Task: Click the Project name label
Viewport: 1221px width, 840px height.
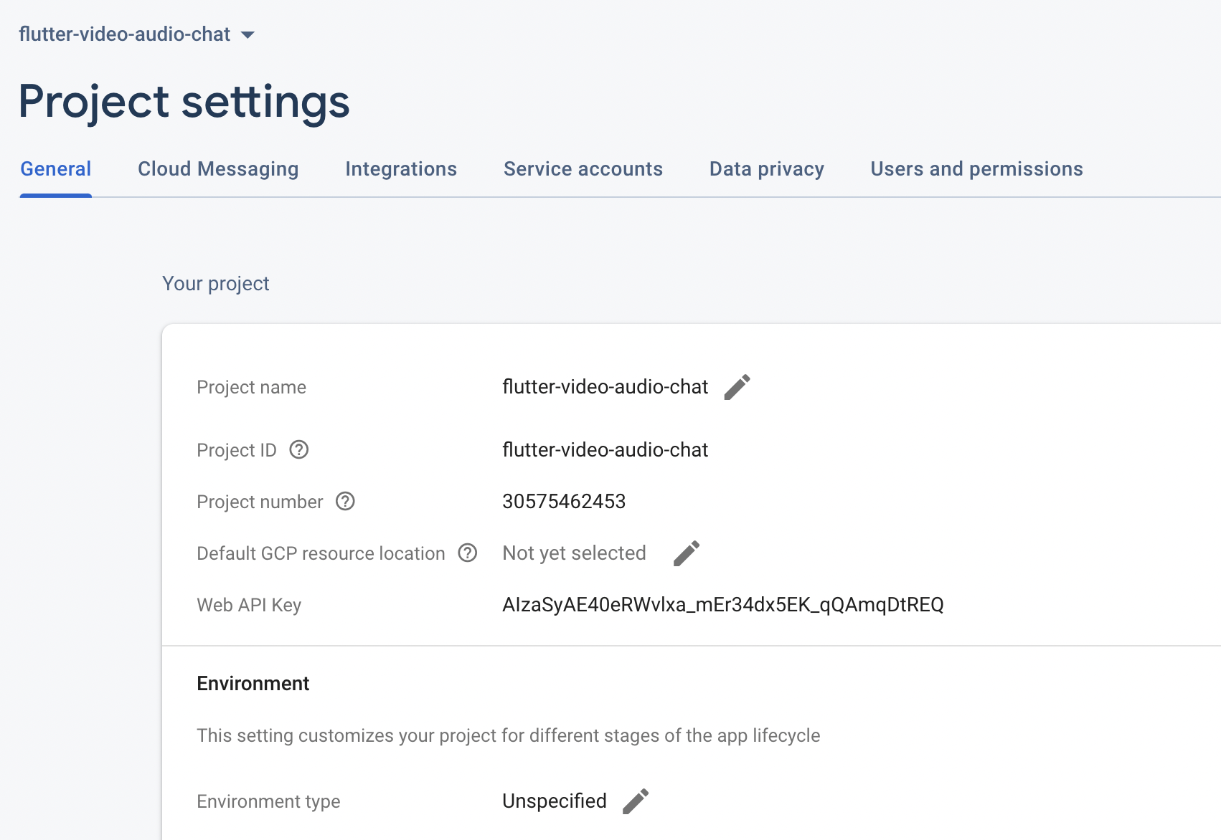Action: pos(251,388)
